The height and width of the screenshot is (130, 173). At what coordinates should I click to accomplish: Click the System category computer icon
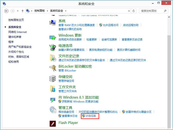[x=53, y=23]
